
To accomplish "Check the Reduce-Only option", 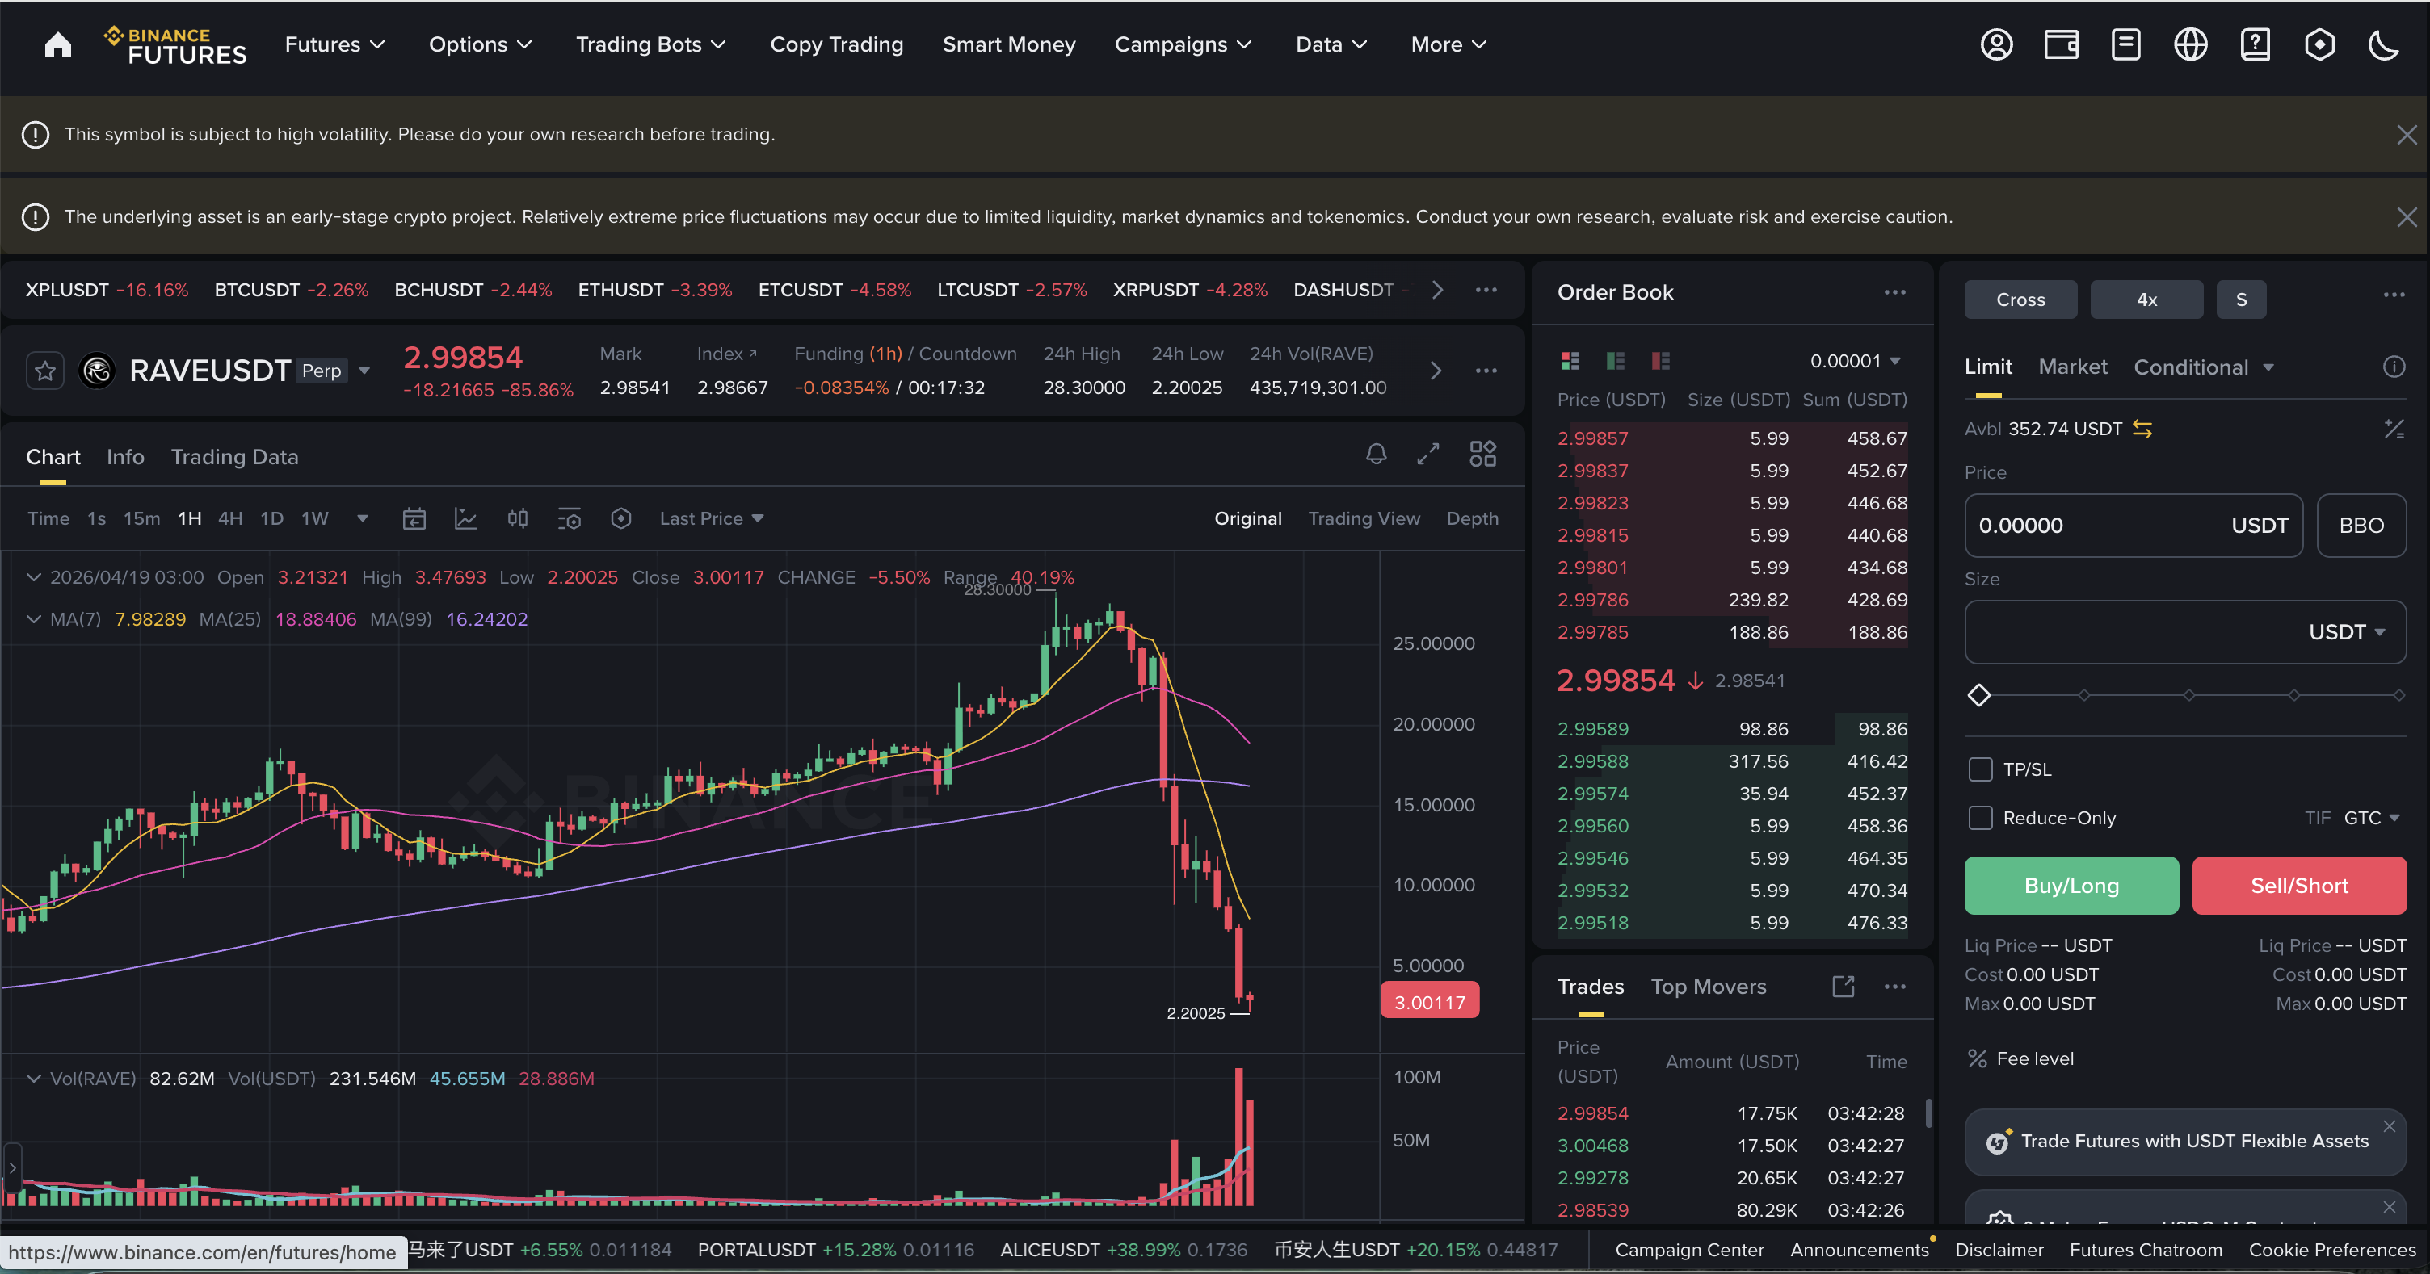I will pos(1980,818).
